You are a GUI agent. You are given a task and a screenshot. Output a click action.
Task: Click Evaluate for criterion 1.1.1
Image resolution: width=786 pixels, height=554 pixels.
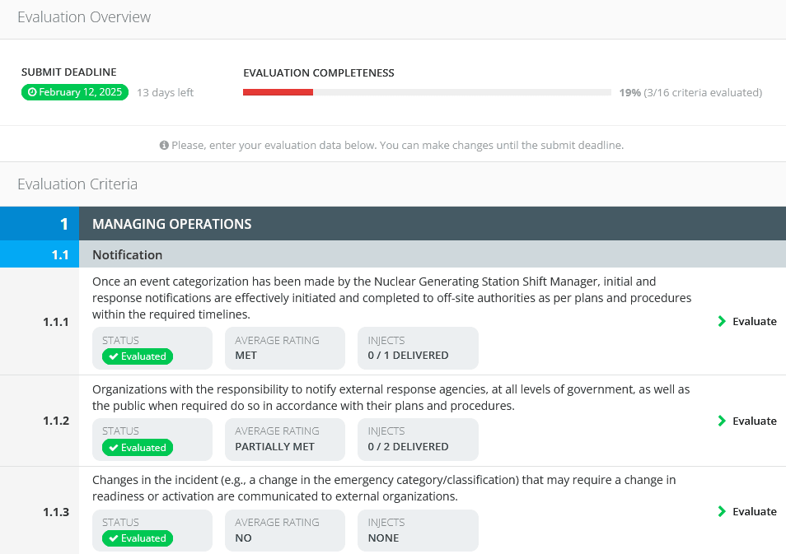755,321
